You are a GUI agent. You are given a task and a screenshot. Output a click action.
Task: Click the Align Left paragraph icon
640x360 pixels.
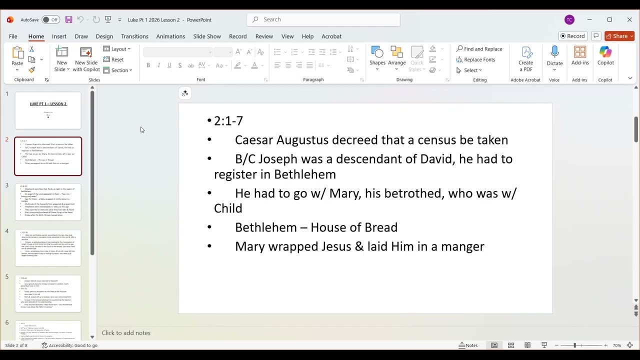(277, 65)
